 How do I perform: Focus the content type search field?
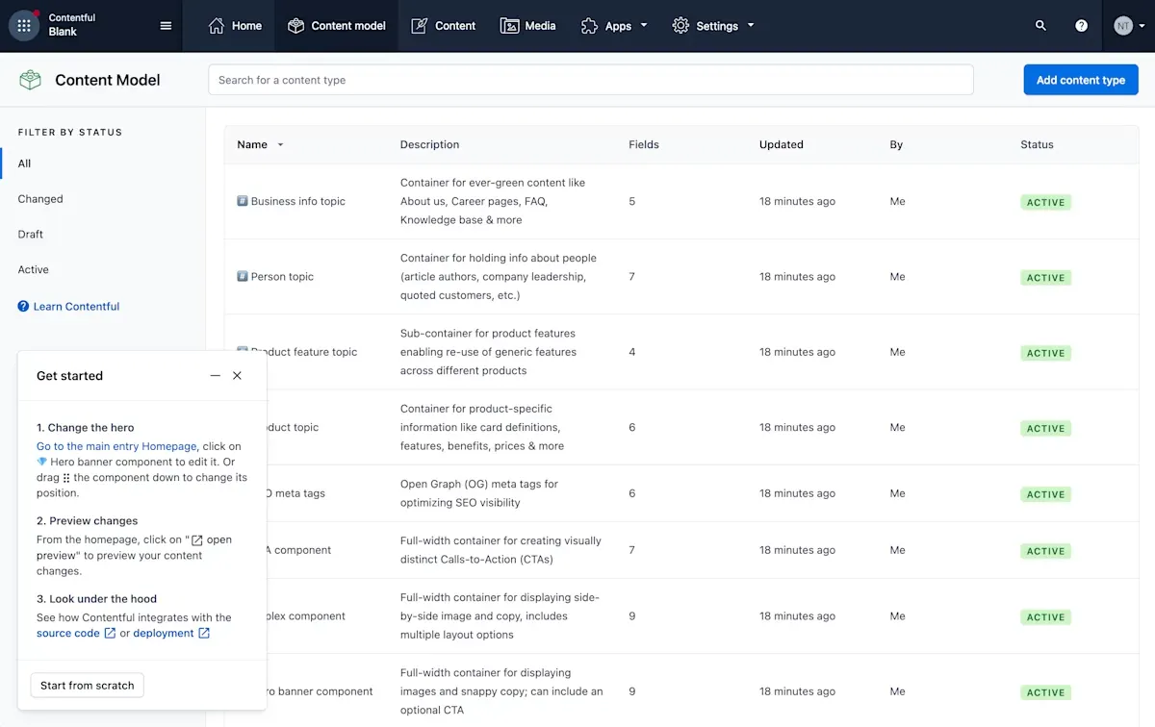click(x=590, y=80)
